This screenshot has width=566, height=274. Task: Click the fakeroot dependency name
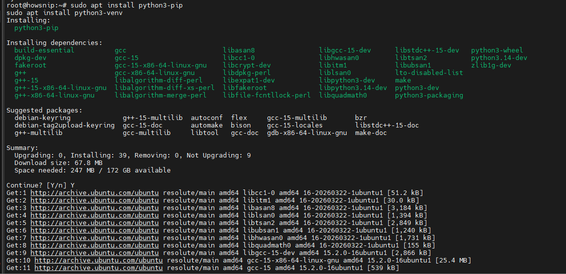point(31,65)
